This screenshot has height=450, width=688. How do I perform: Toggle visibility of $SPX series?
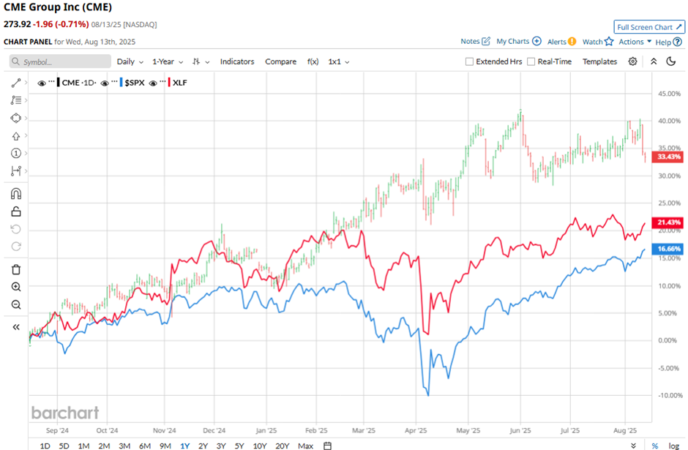point(105,83)
